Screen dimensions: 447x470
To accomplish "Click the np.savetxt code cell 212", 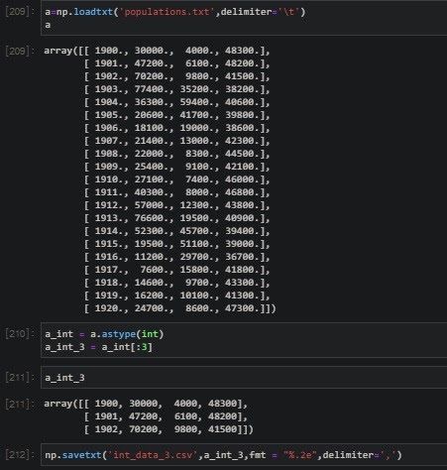I will pos(244,455).
